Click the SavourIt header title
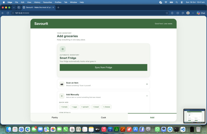Viewport: 207px width, 134px height. [x=41, y=24]
